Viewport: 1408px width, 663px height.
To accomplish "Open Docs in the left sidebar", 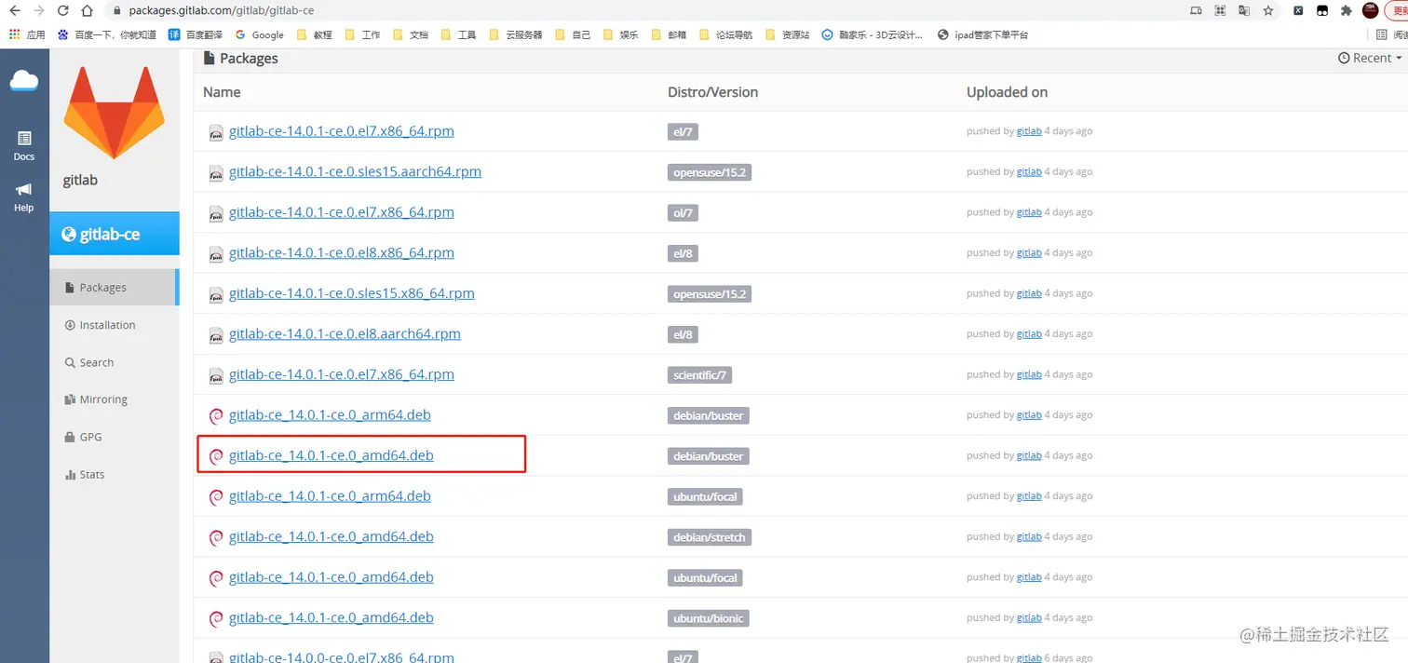I will coord(24,145).
